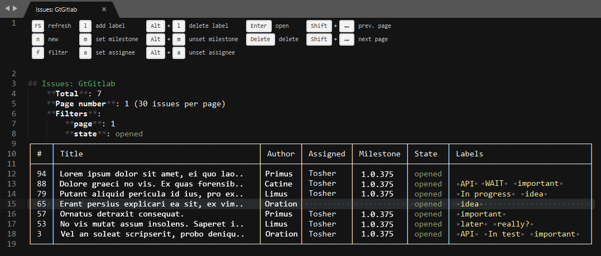Click the n key for new
The height and width of the screenshot is (256, 601).
[37, 40]
